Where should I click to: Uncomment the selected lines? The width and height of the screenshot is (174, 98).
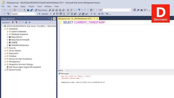click(94, 14)
